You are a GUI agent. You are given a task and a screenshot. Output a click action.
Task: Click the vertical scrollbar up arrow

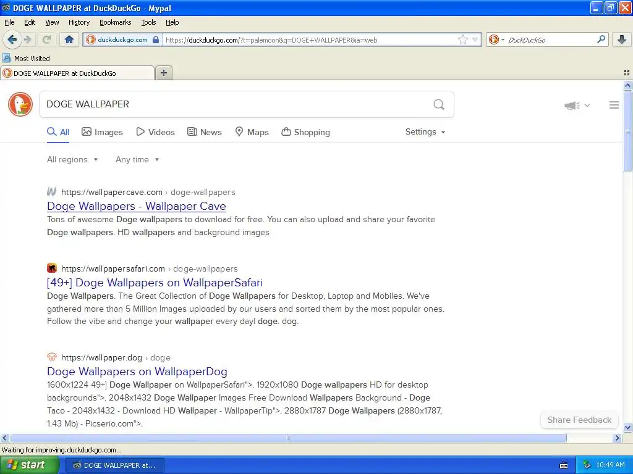(627, 85)
